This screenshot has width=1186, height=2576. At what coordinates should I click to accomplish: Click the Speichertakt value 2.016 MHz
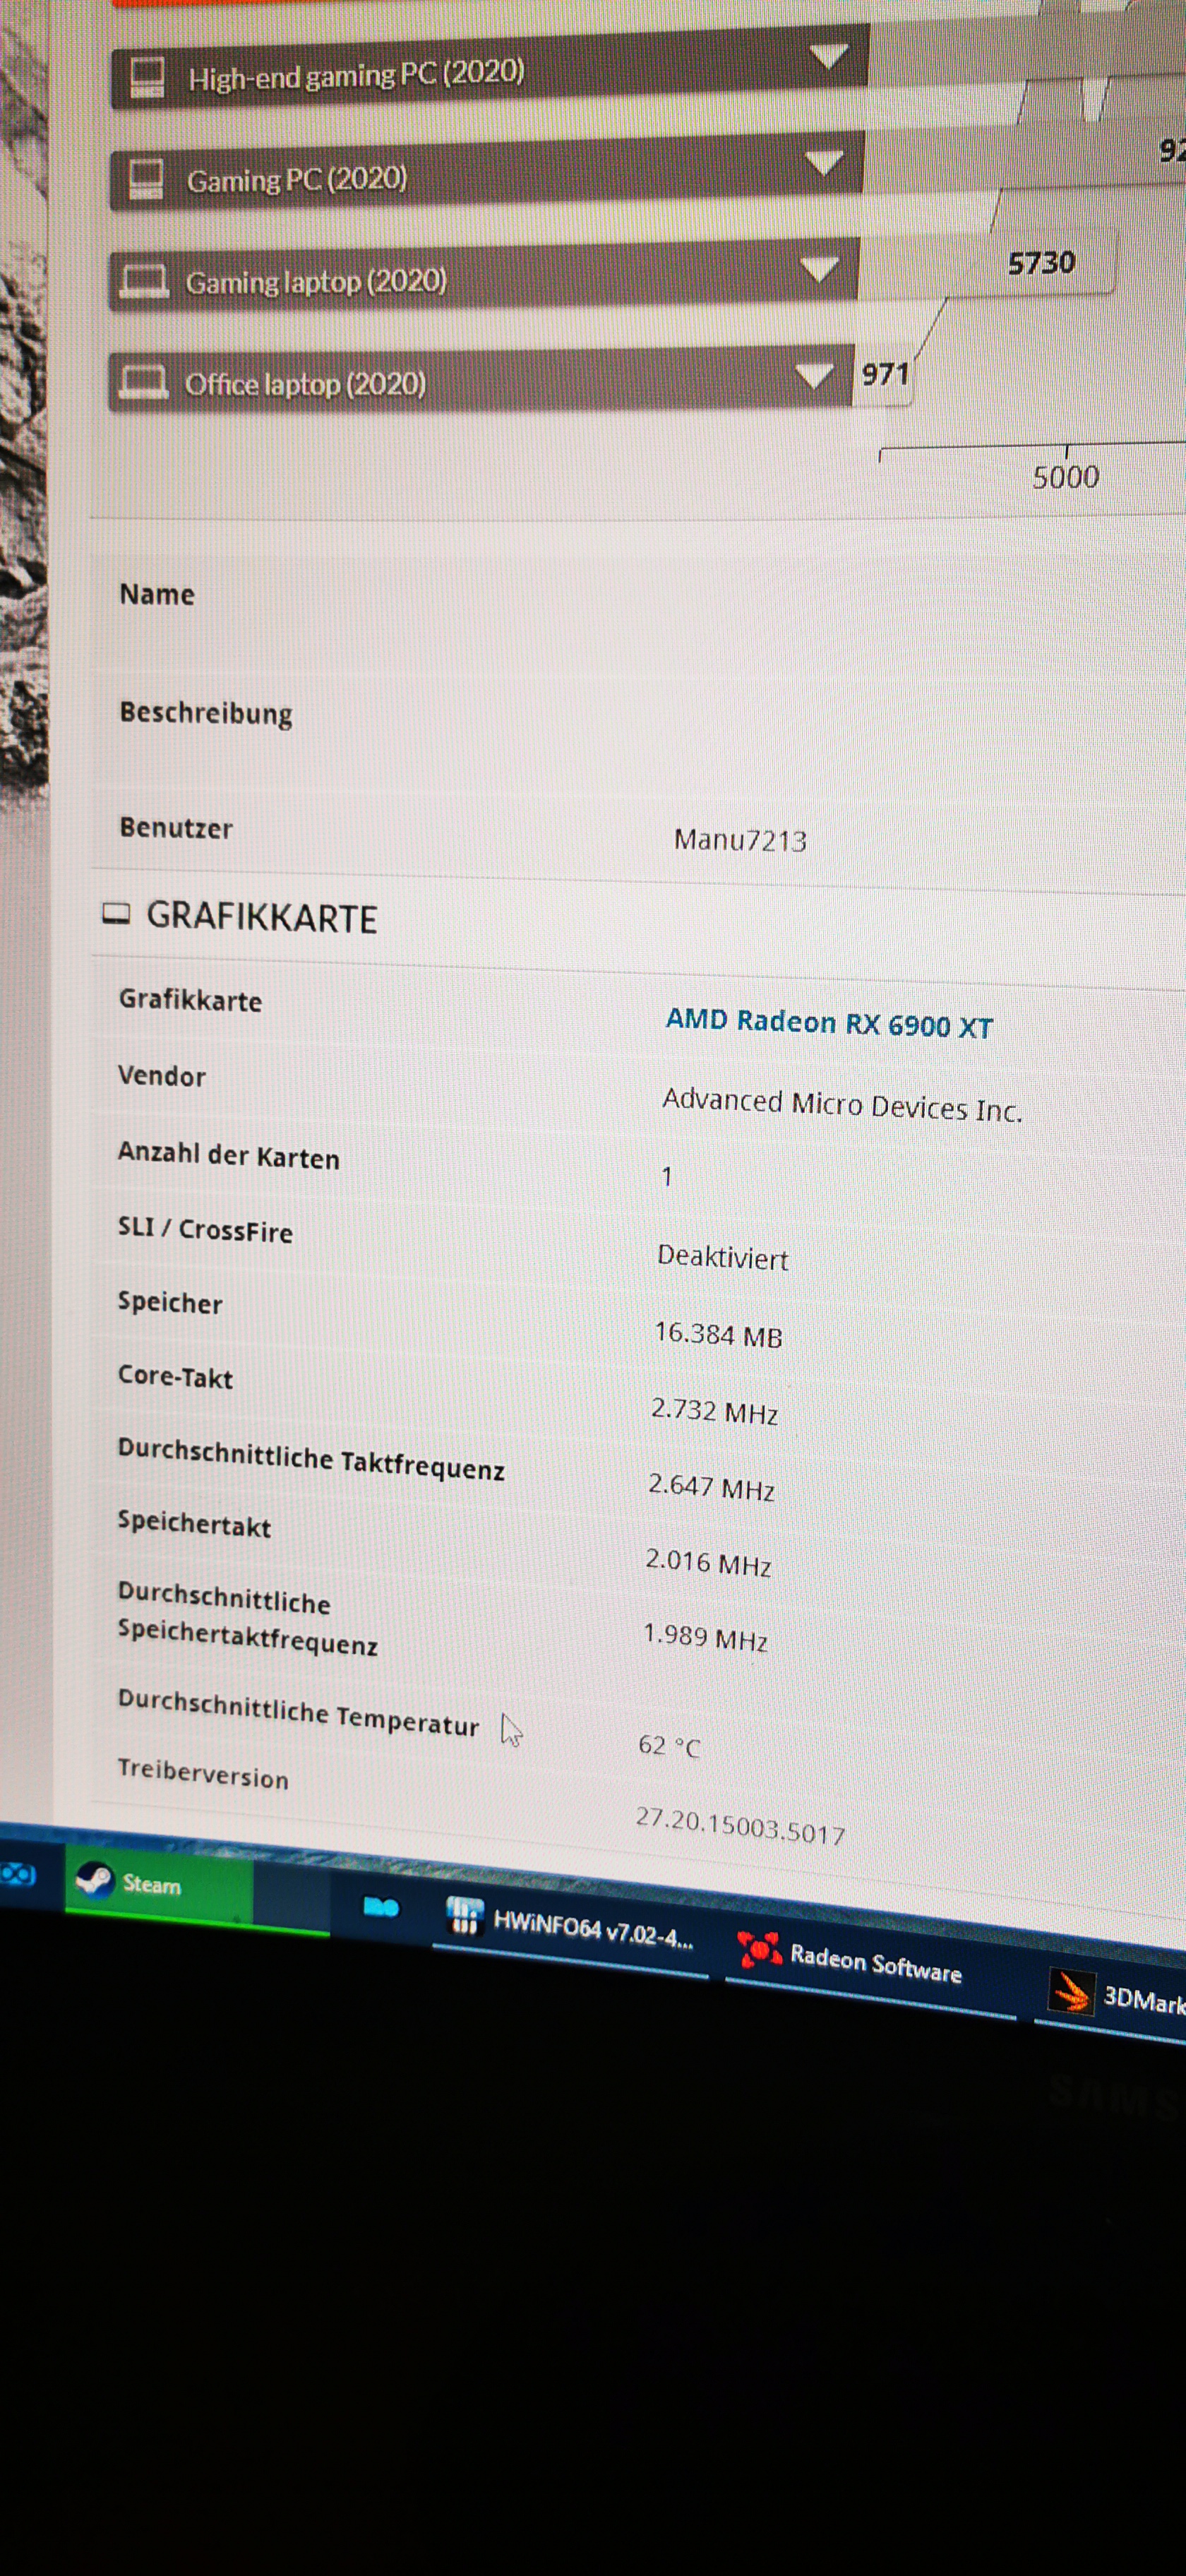[x=708, y=1561]
